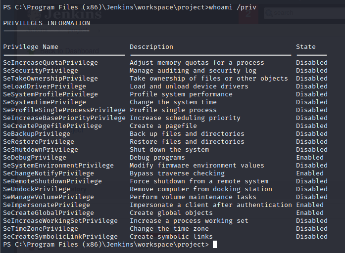The width and height of the screenshot is (345, 253).
Task: Click 'Impersonate a client after authentication'
Action: (211, 205)
